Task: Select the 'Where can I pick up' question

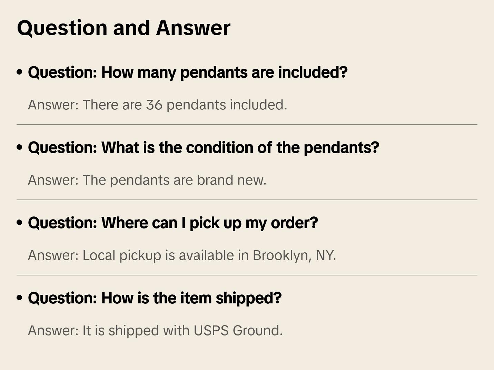Action: point(173,223)
